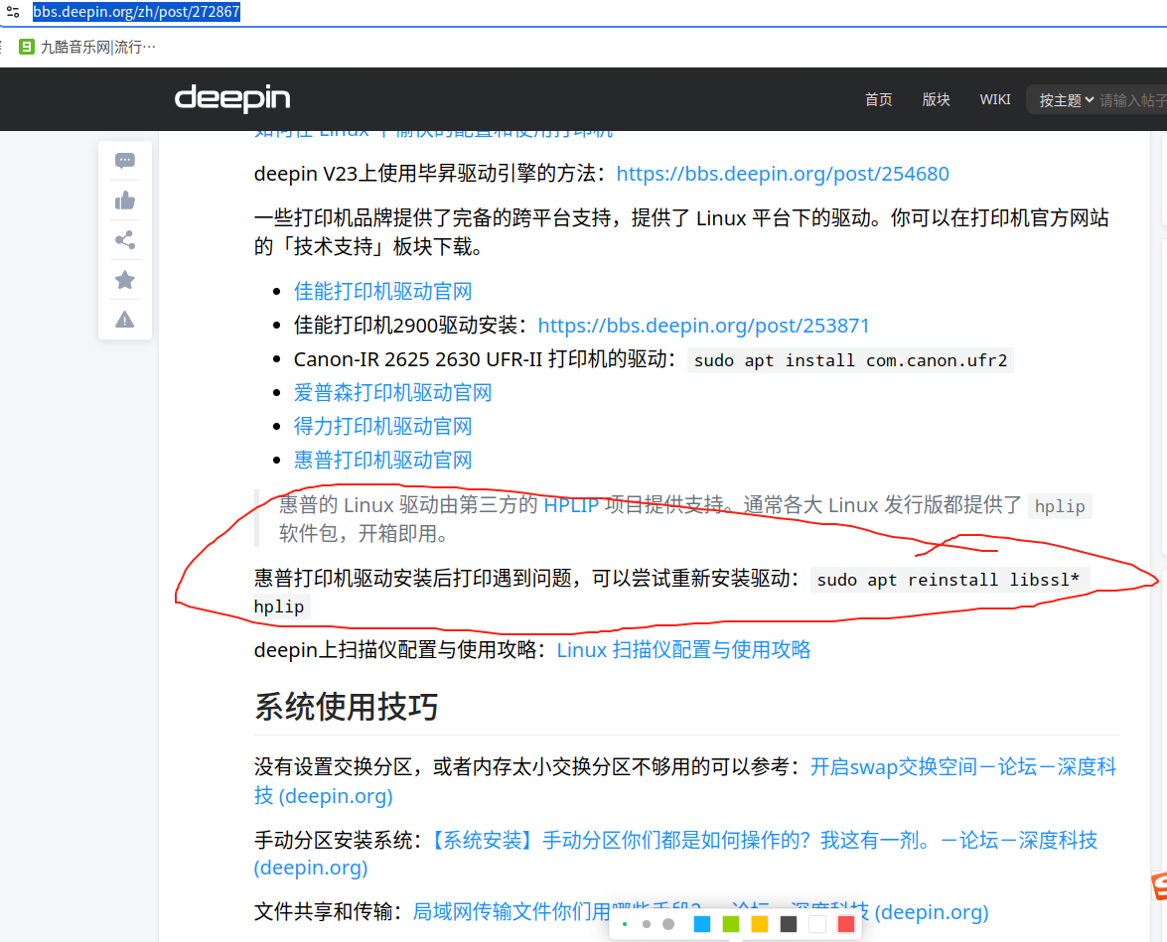Like the post with thumbs-up icon
This screenshot has width=1167, height=942.
125,201
